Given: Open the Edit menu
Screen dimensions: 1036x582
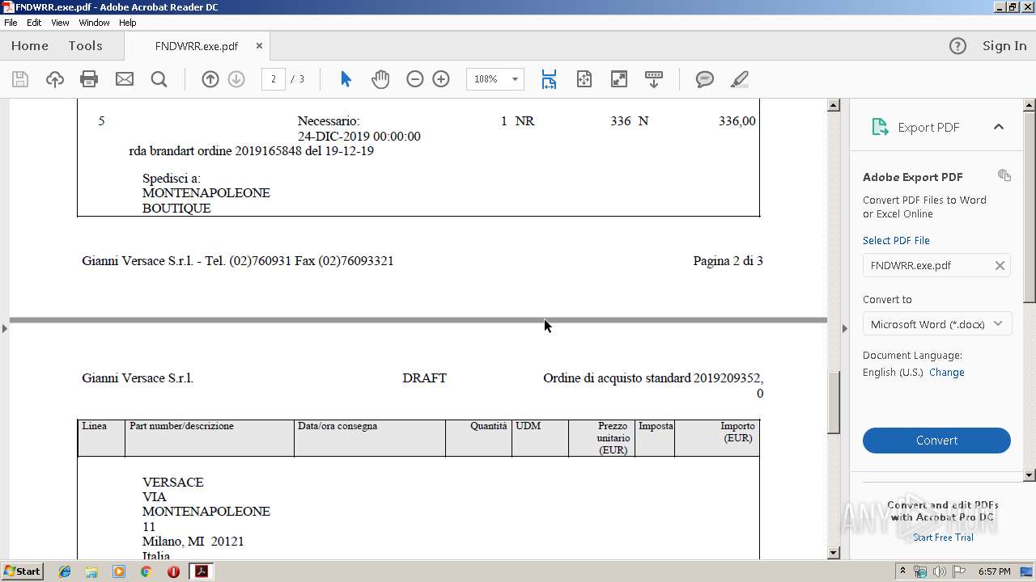Looking at the screenshot, I should (x=34, y=23).
